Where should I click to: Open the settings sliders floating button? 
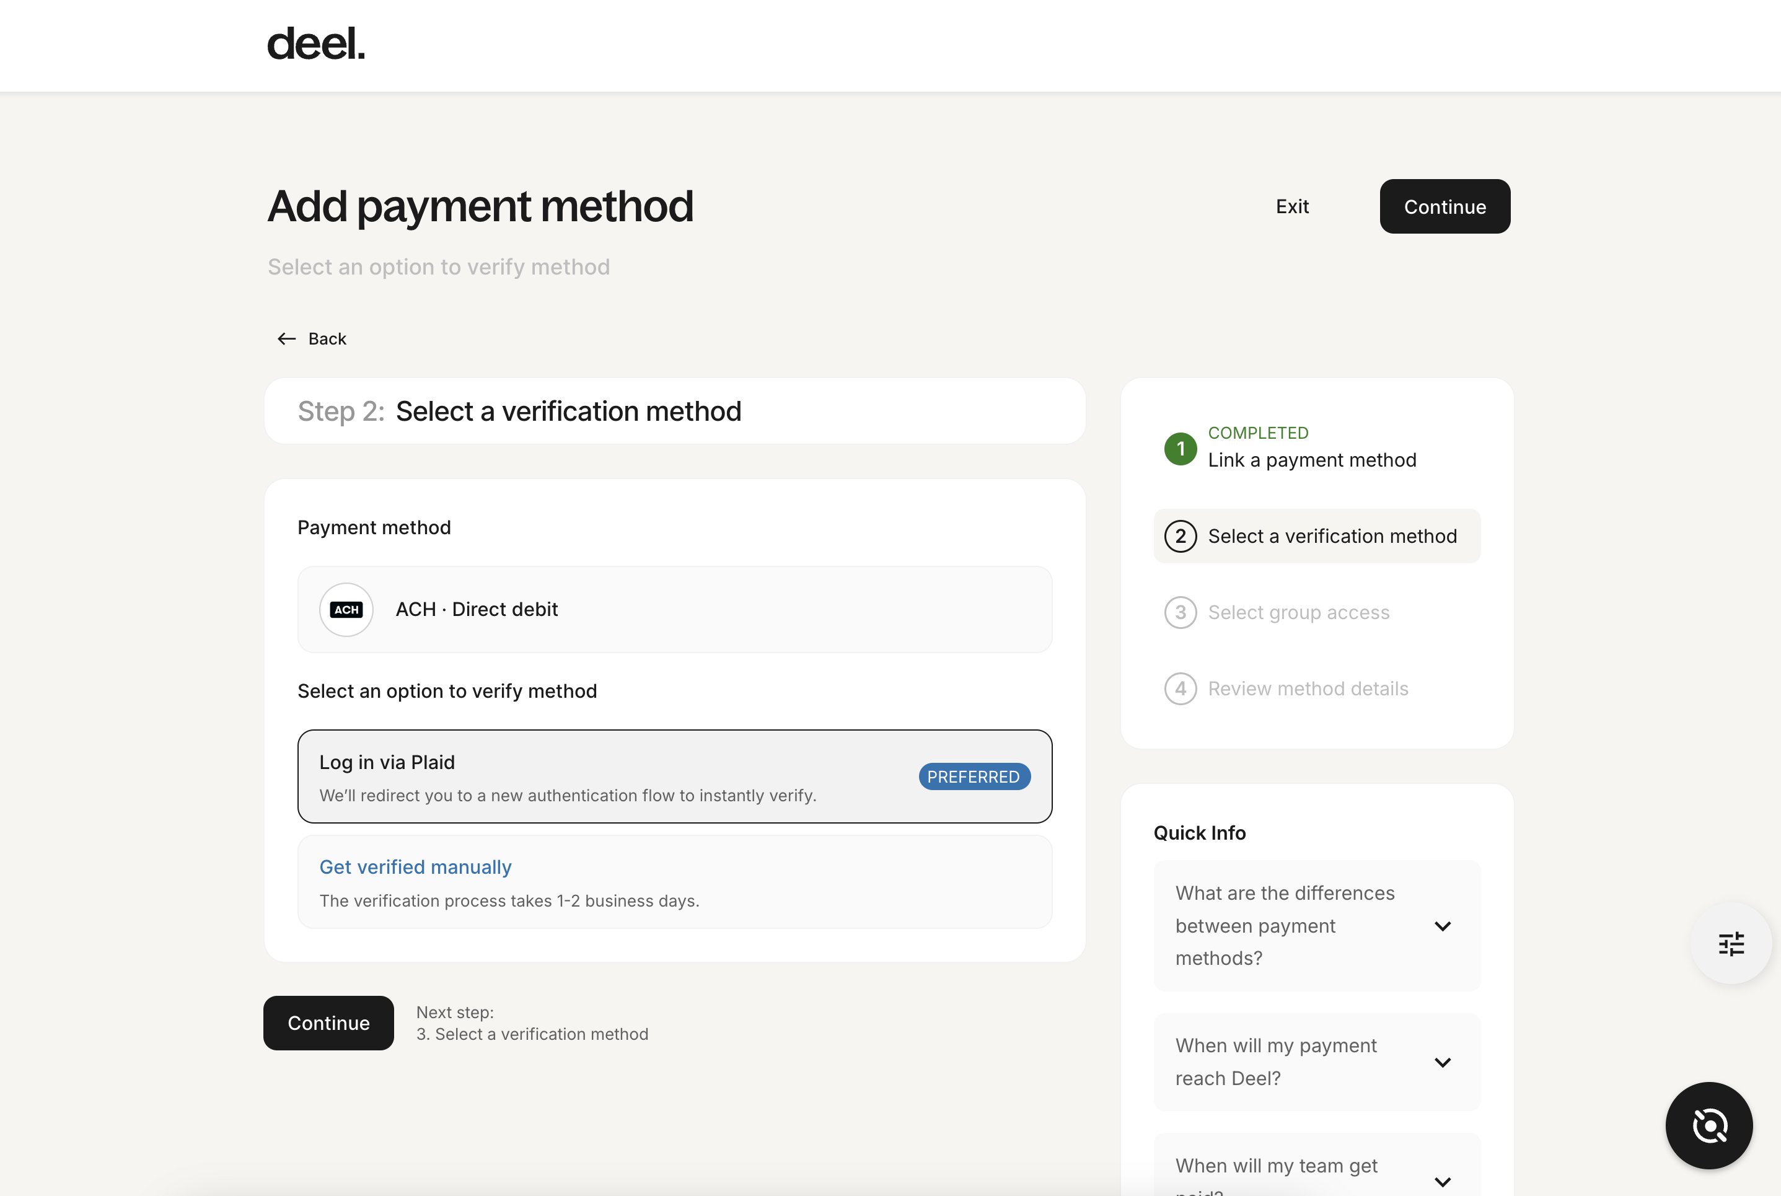(1731, 944)
